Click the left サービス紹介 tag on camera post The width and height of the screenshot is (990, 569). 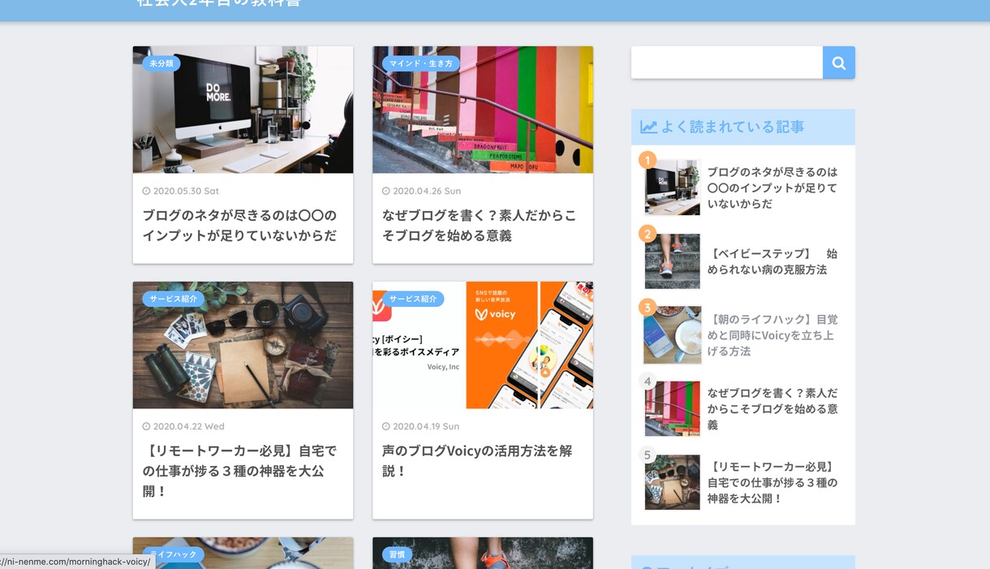pyautogui.click(x=174, y=299)
